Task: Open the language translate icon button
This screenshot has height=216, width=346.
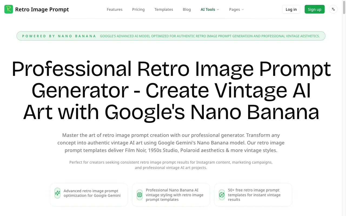Action: coord(333,9)
